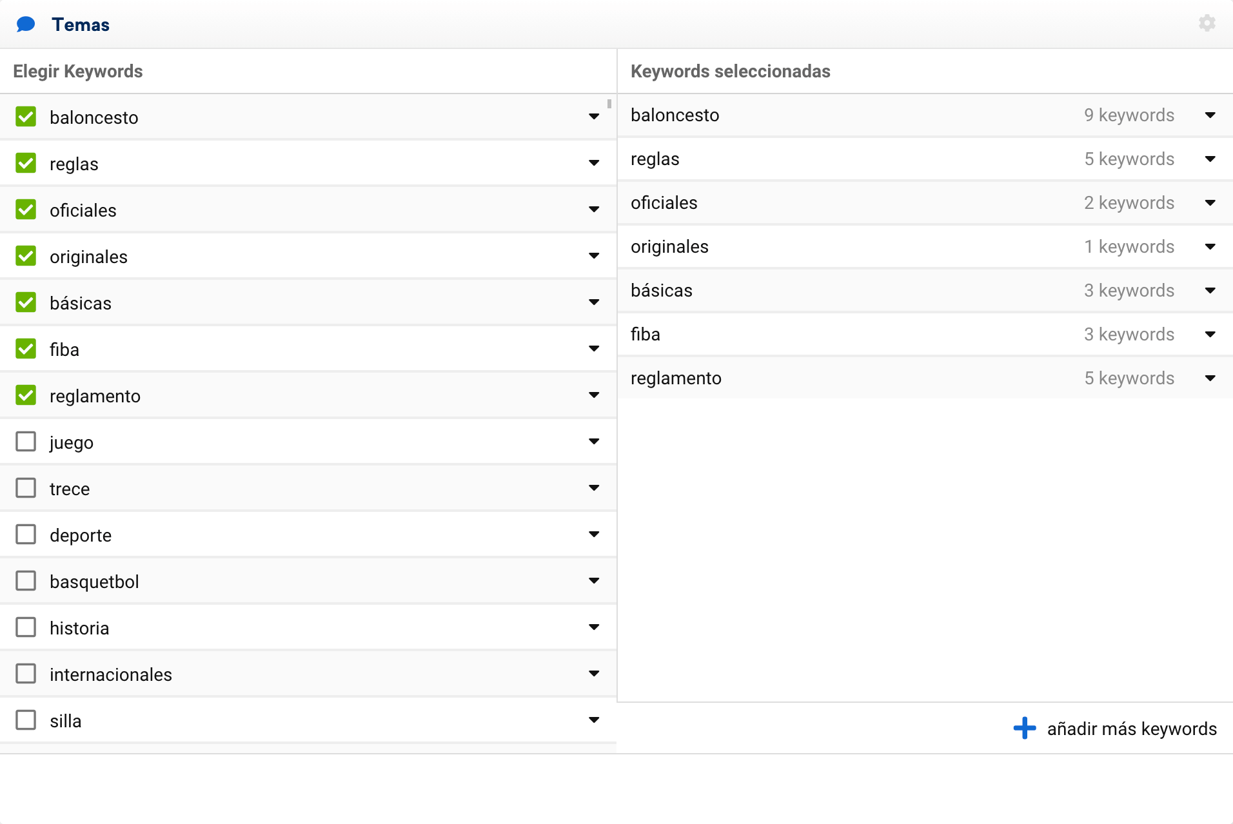Uncheck the baloncesto keyword checkbox
This screenshot has width=1233, height=824.
(x=26, y=117)
